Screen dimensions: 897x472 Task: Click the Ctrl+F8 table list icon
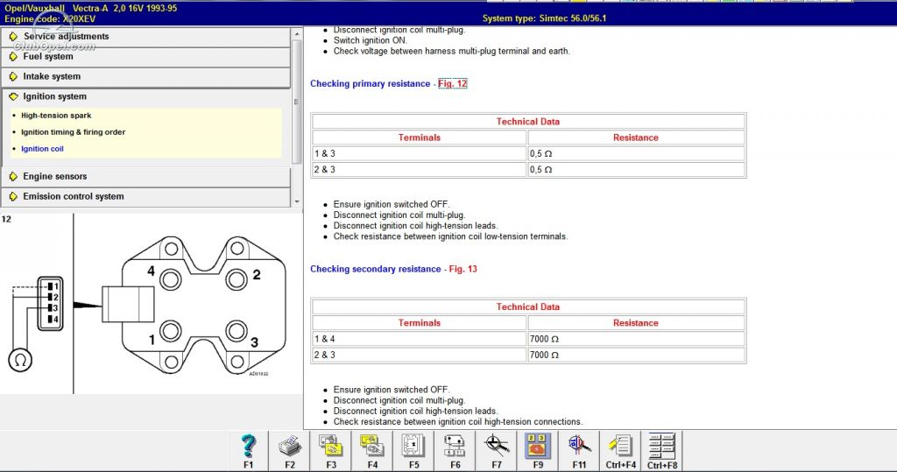click(x=662, y=450)
